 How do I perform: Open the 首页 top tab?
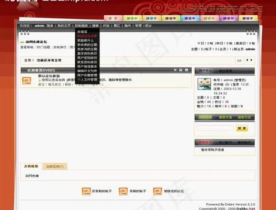click(x=113, y=18)
